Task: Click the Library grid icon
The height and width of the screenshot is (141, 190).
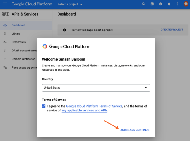Action: (5, 33)
